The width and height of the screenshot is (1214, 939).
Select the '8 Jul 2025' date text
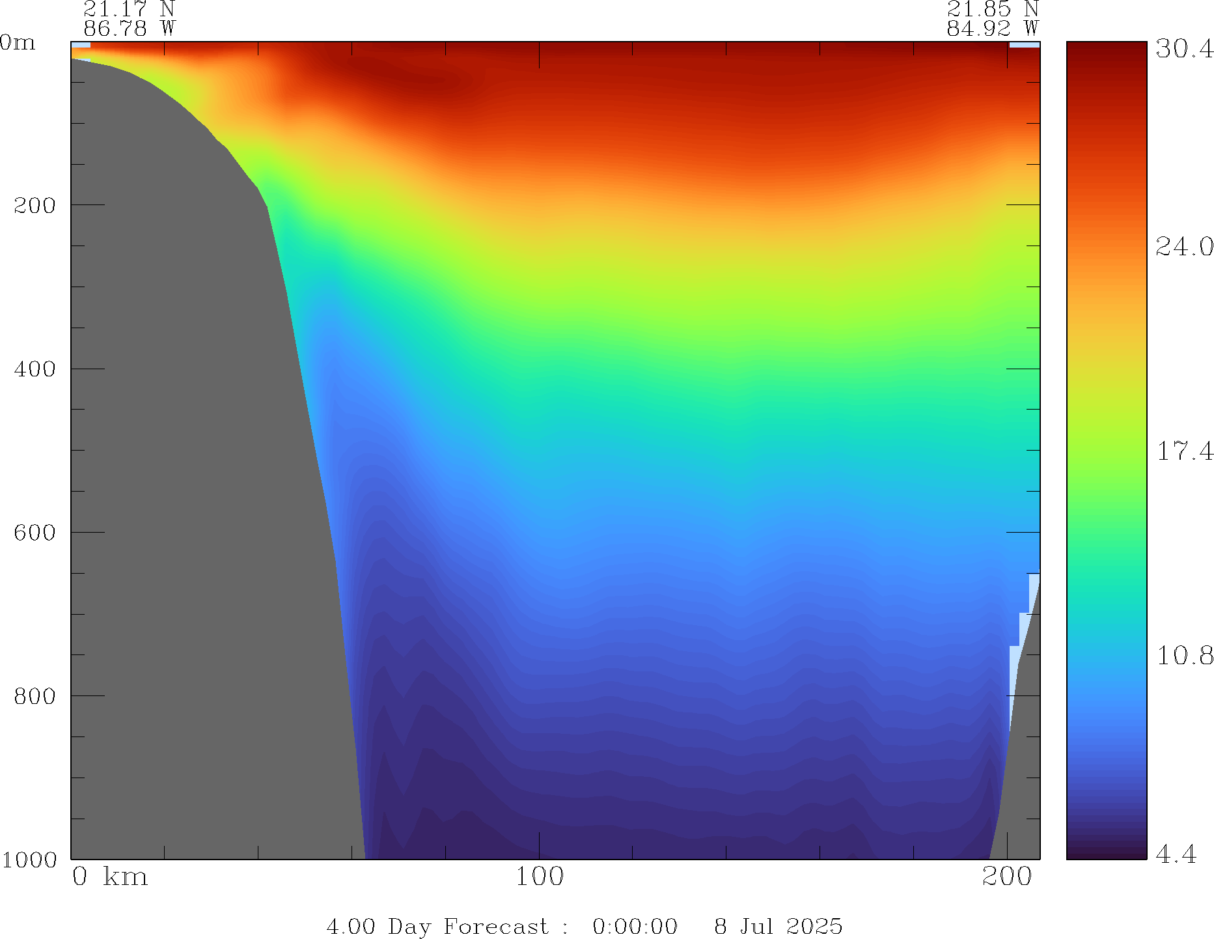tap(778, 926)
